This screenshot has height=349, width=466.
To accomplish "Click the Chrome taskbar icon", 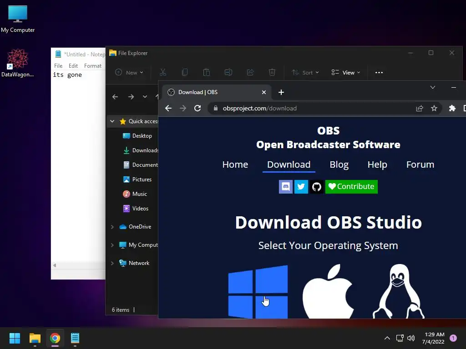I will tap(55, 338).
